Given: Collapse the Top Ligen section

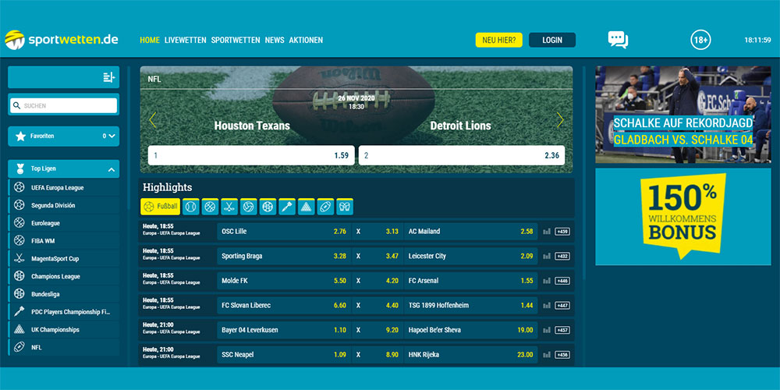Looking at the screenshot, I should 64,168.
